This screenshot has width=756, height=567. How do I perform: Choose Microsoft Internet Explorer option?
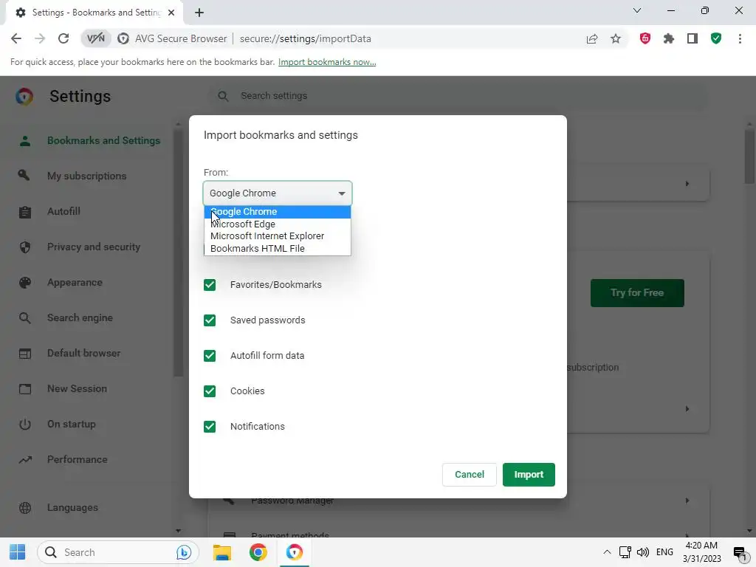(x=278, y=236)
